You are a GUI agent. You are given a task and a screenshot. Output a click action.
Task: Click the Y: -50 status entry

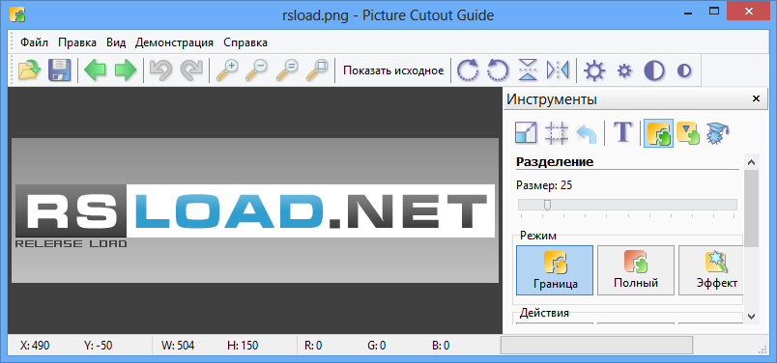point(99,346)
